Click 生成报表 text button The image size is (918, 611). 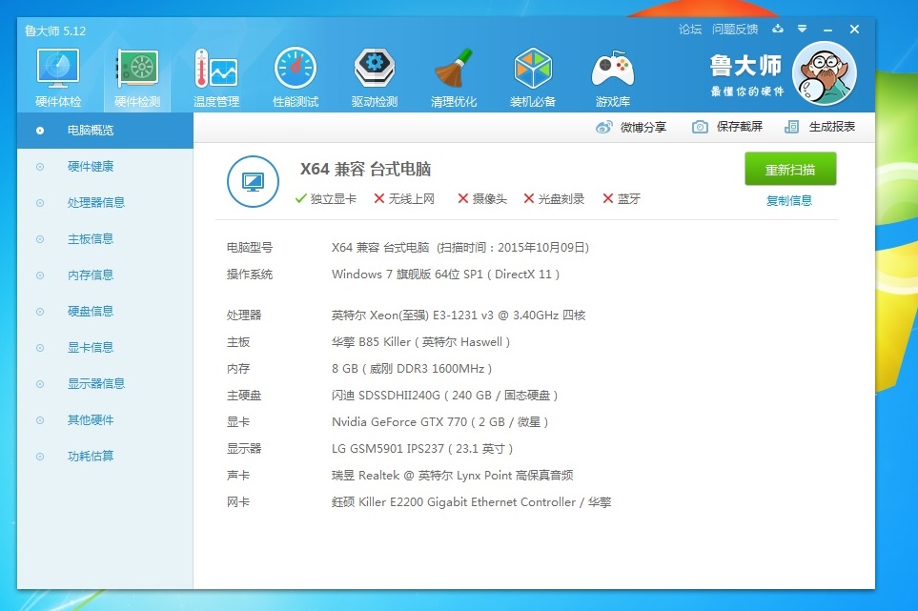click(832, 127)
